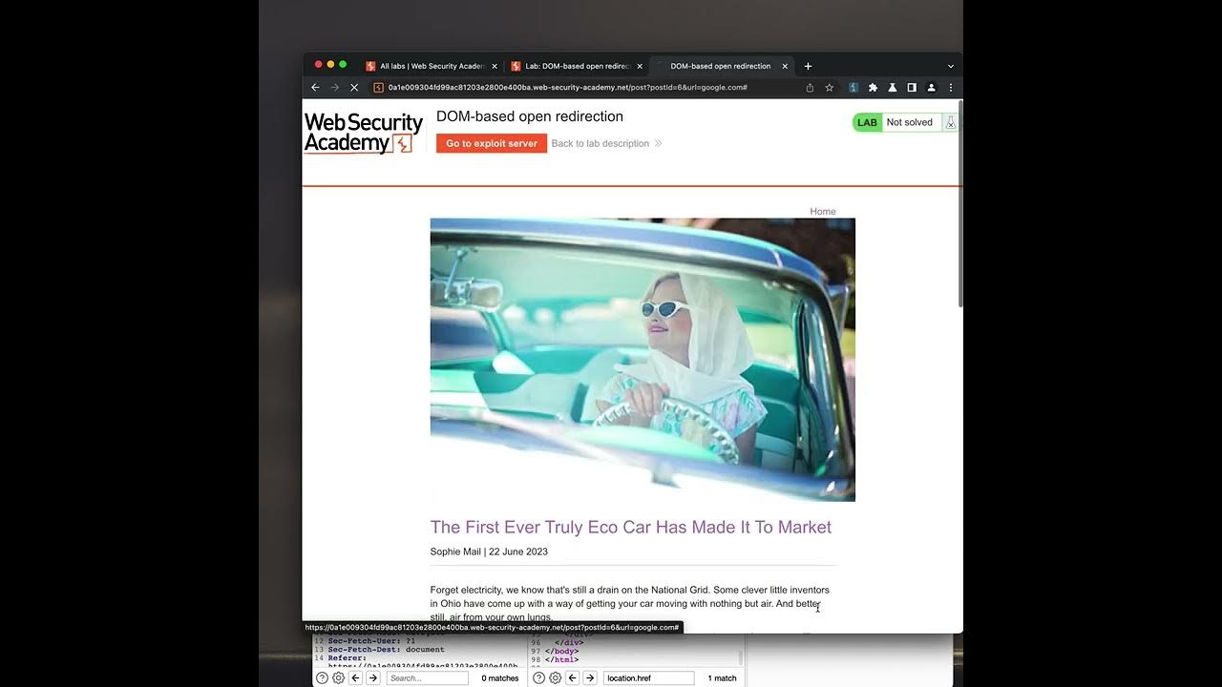Image resolution: width=1222 pixels, height=687 pixels.
Task: Click previous-match arrow beside the Search field
Action: (x=355, y=677)
